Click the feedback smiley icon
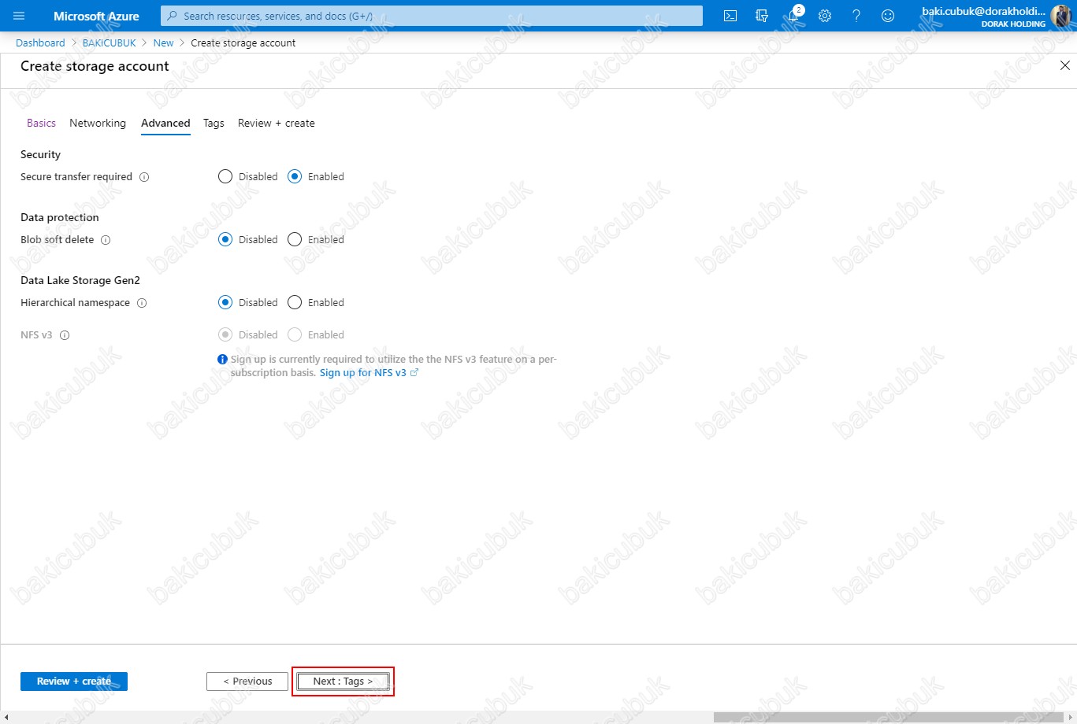Viewport: 1077px width, 724px height. click(x=888, y=16)
